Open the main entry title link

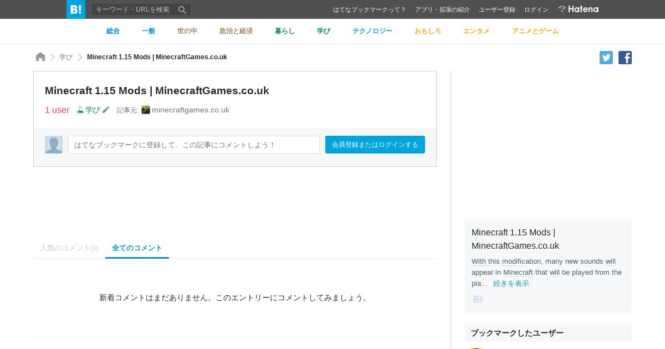coord(157,90)
